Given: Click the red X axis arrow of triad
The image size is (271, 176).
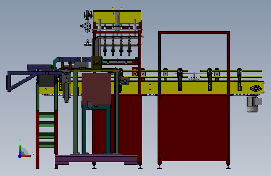Looking at the screenshot, I should point(26,156).
